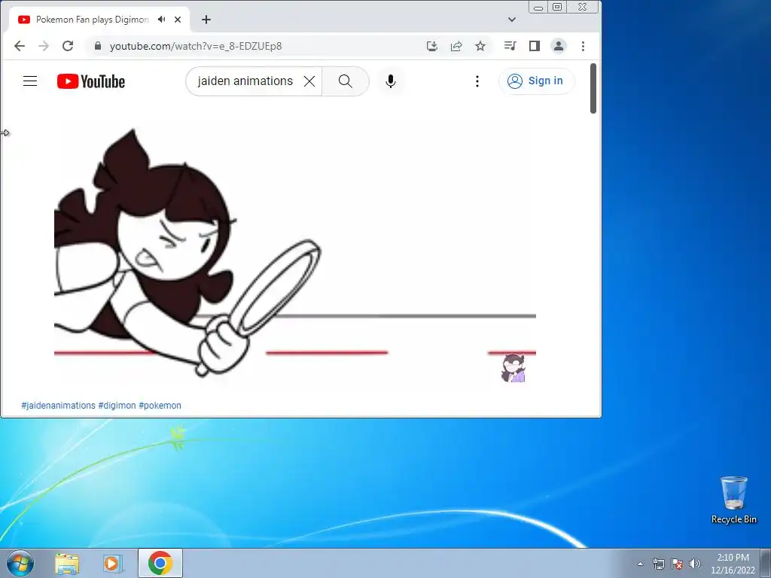
Task: Clear the jaiden animations search text
Action: pos(309,81)
